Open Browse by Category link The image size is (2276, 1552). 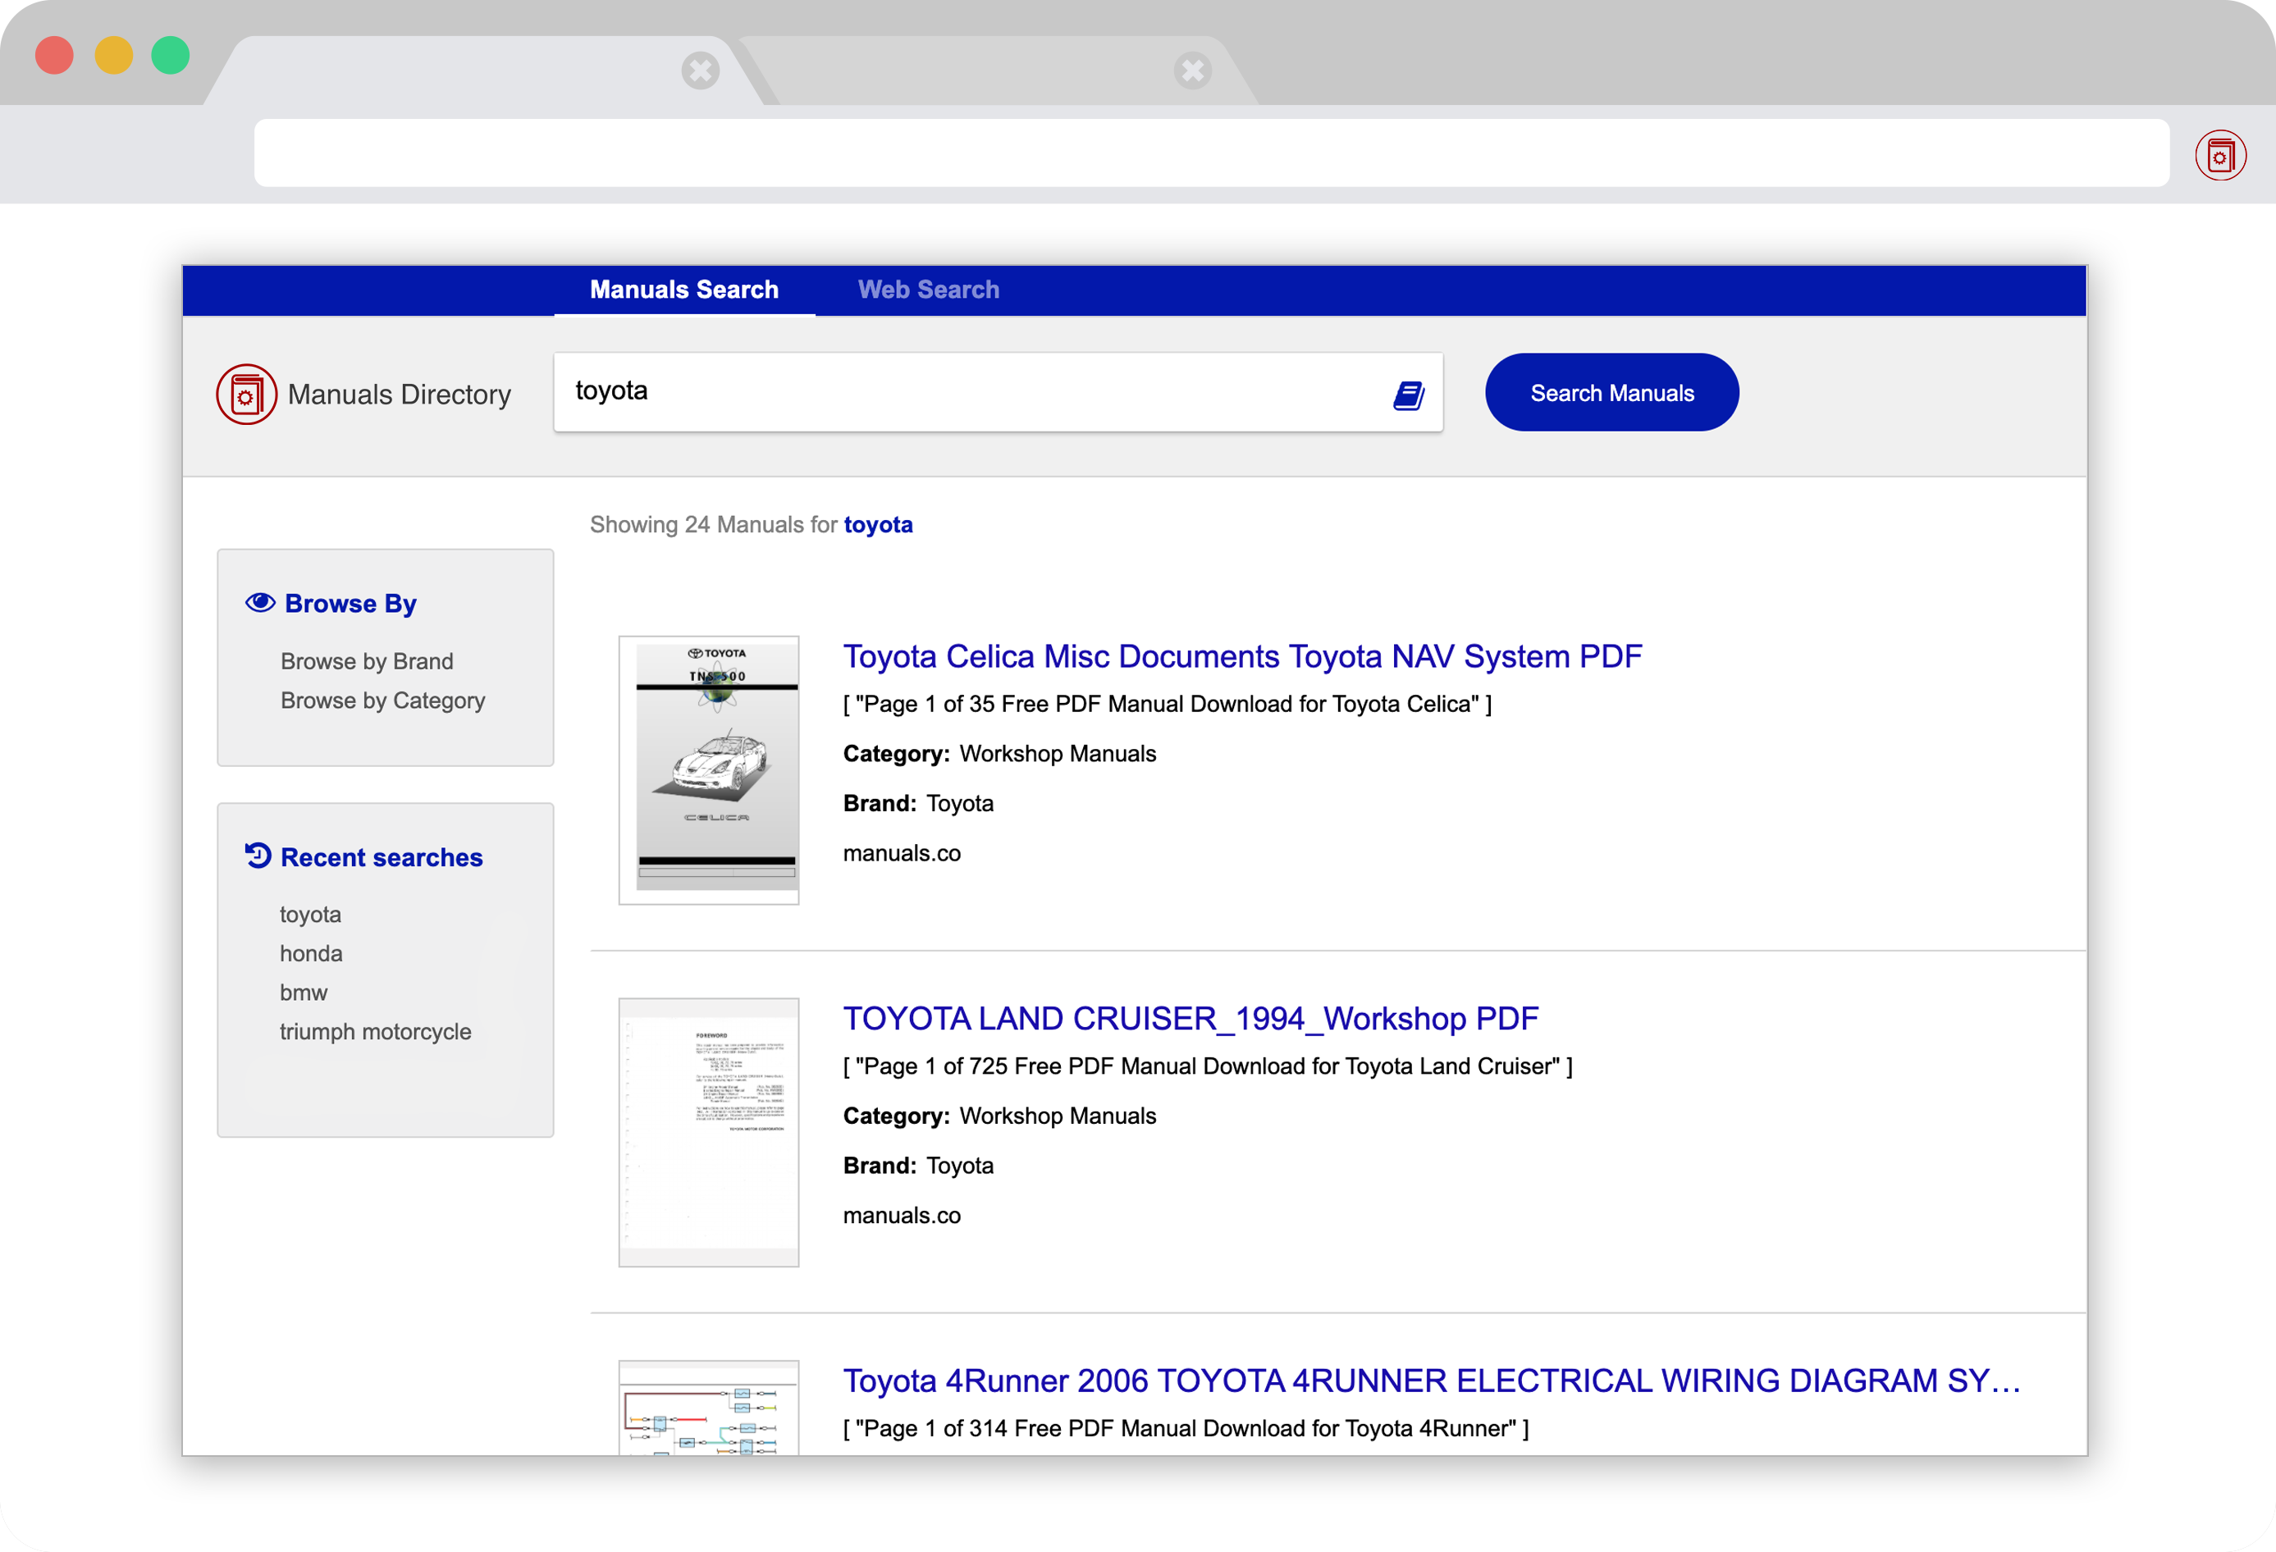coord(382,700)
